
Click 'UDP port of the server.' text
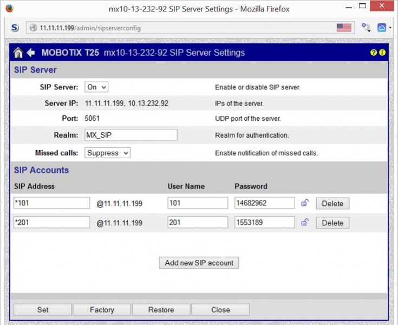(x=248, y=119)
